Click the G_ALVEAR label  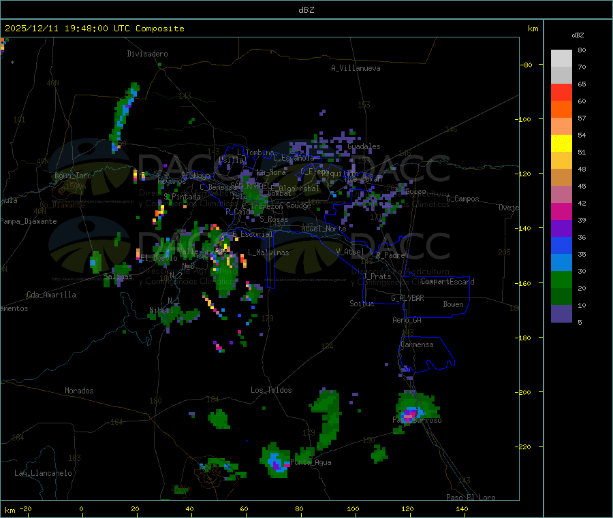click(407, 298)
